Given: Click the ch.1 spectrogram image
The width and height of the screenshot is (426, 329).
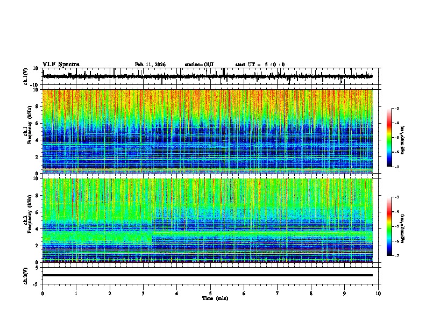Looking at the screenshot, I should pyautogui.click(x=208, y=131).
